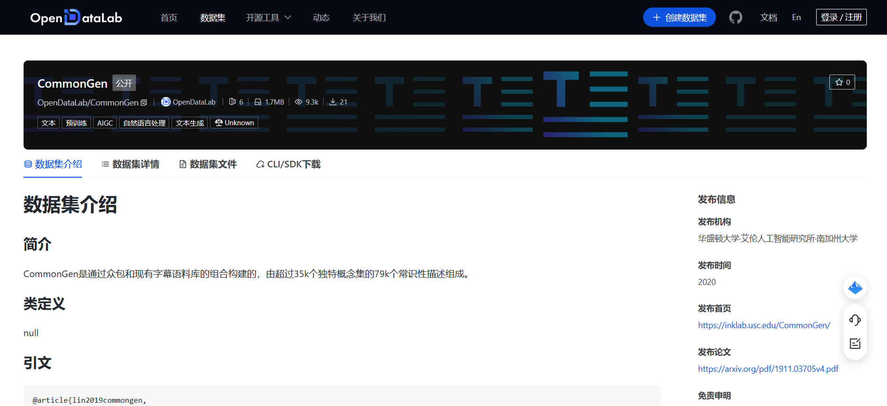887x406 pixels.
Task: Open the 数据集 nav item
Action: point(213,17)
